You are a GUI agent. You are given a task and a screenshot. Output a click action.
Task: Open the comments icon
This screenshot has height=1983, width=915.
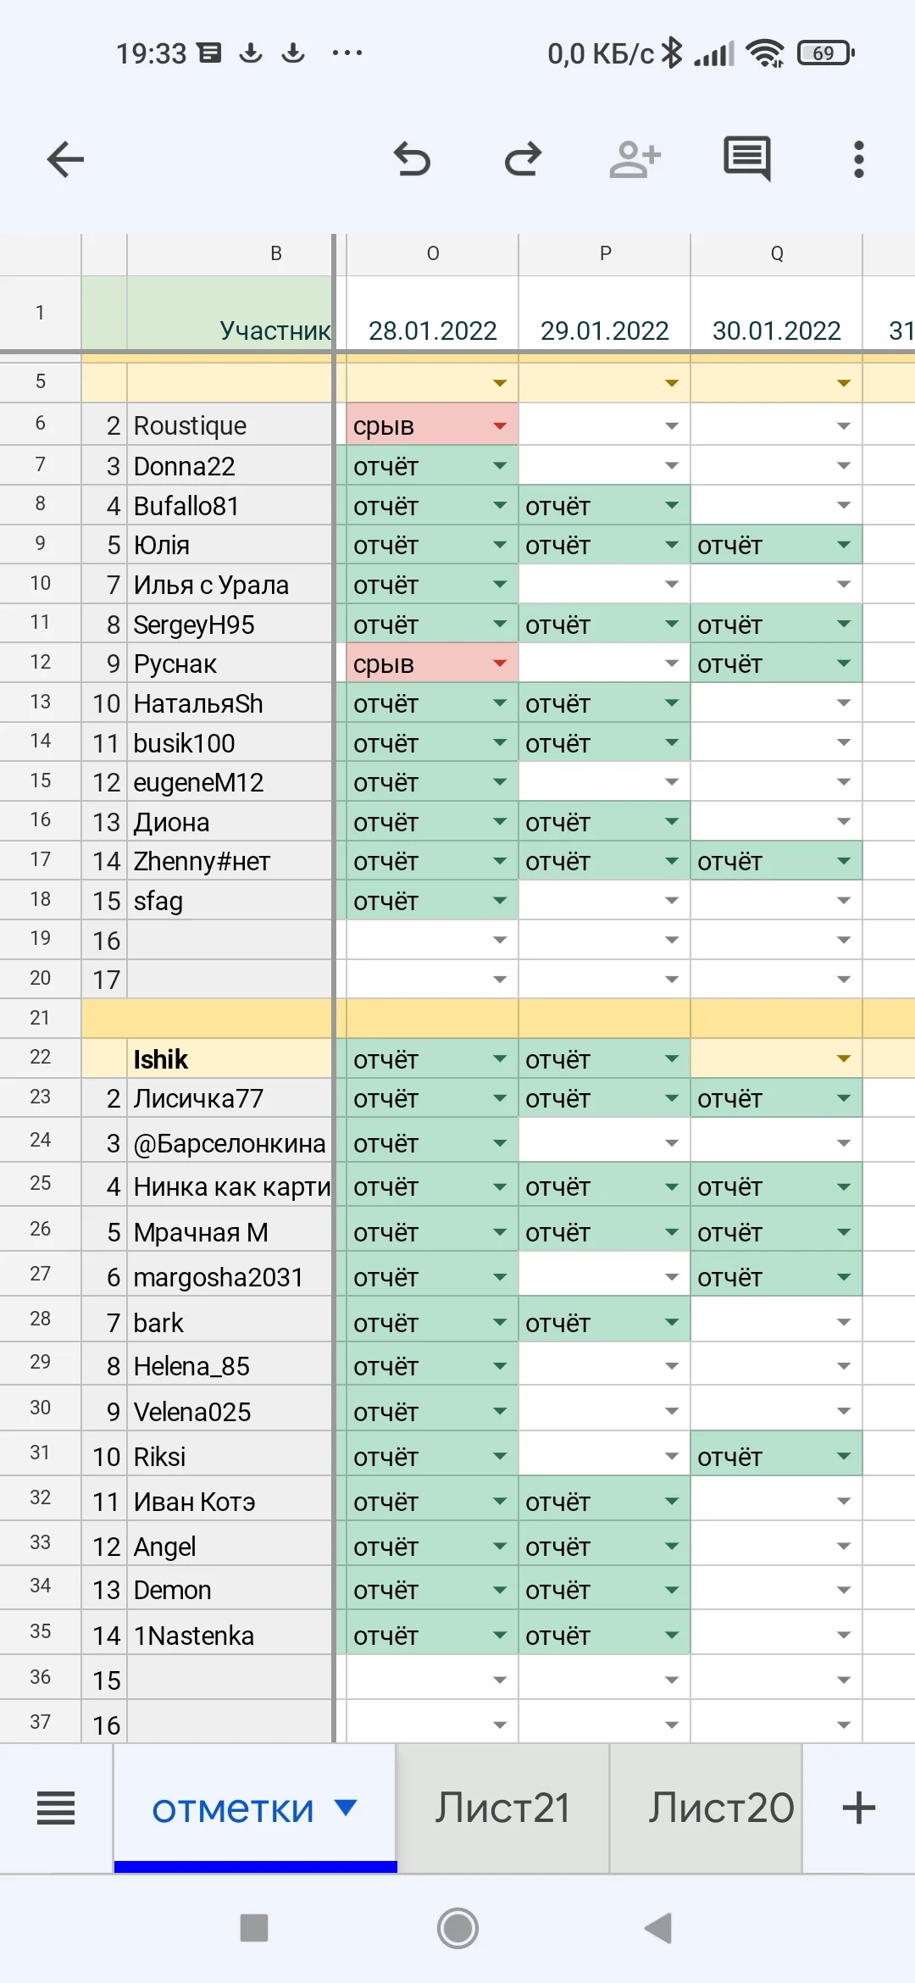point(746,158)
